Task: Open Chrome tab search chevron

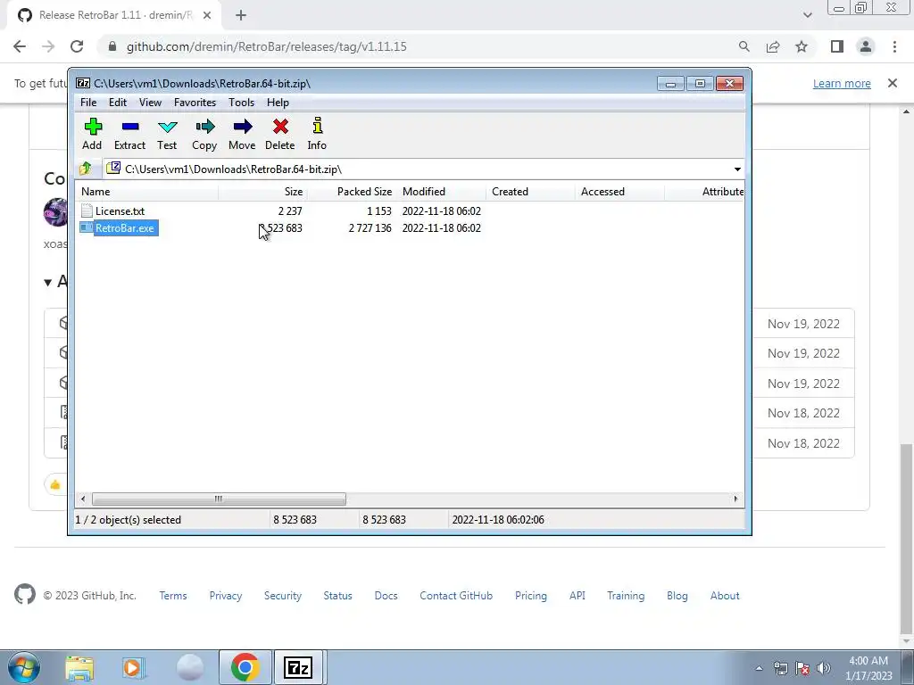Action: click(x=807, y=15)
